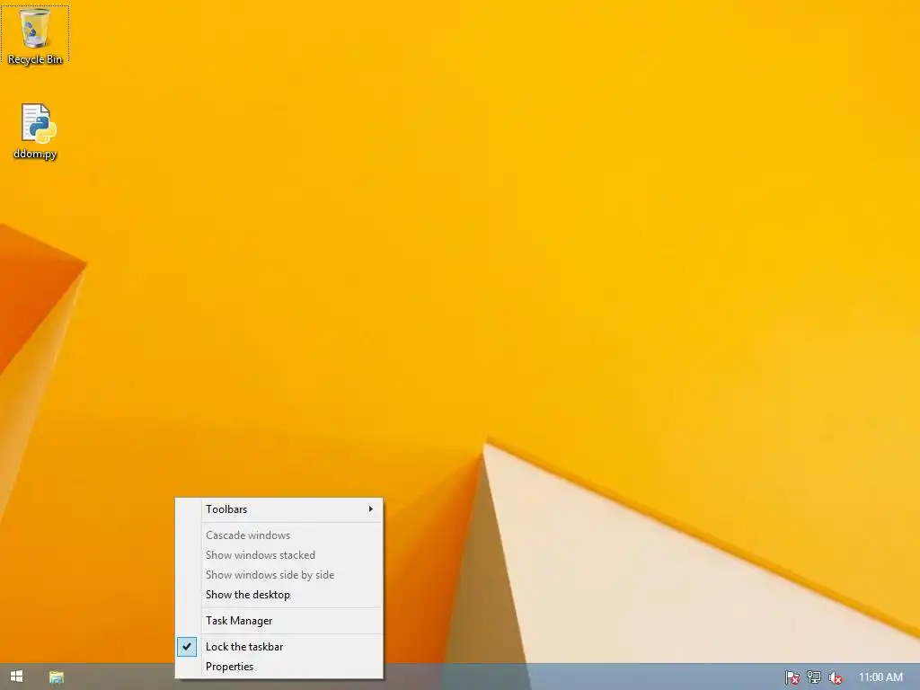Open Action Center flag icon in tray
The height and width of the screenshot is (690, 920).
792,677
